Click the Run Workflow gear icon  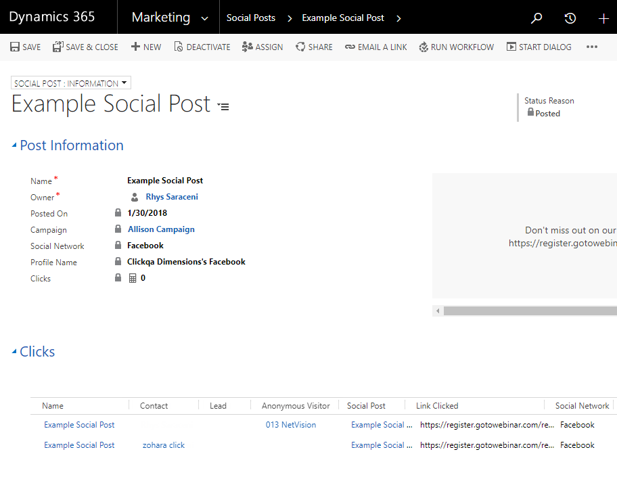424,47
